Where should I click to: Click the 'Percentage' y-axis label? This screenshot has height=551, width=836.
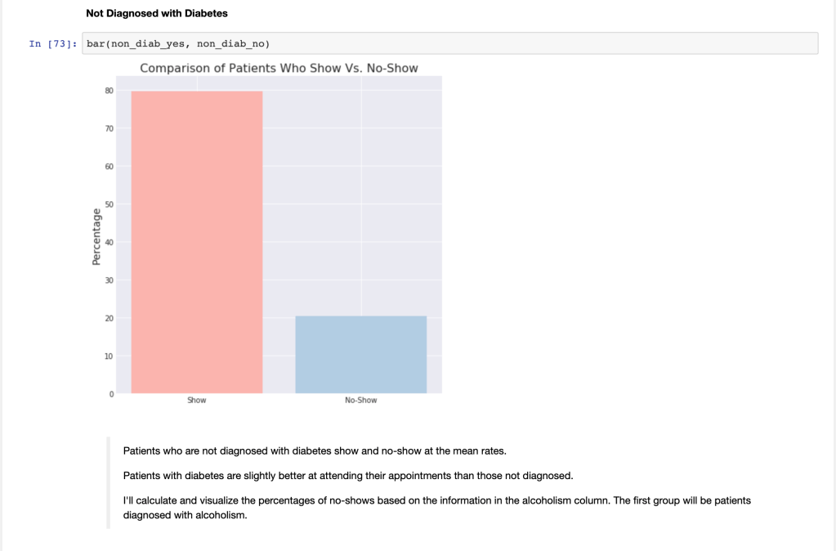tap(96, 236)
